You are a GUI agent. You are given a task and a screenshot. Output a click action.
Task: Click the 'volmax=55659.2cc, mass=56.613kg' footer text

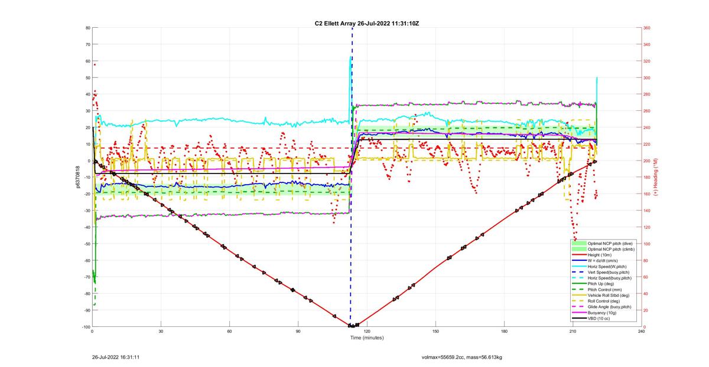(462, 357)
